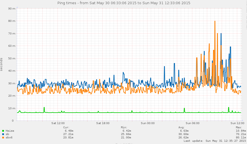
Task: Click the Sun 12:00 time axis label
Action: pos(237,123)
